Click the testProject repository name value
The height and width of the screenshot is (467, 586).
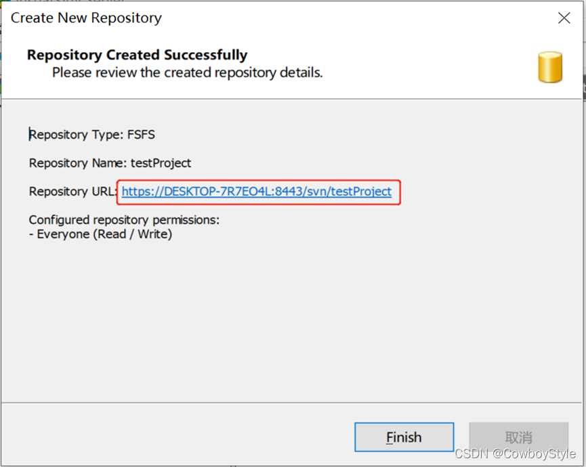point(161,163)
